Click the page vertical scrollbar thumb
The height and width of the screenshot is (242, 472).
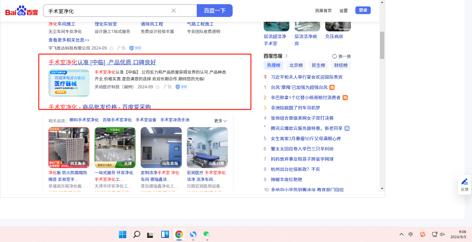(x=382, y=45)
